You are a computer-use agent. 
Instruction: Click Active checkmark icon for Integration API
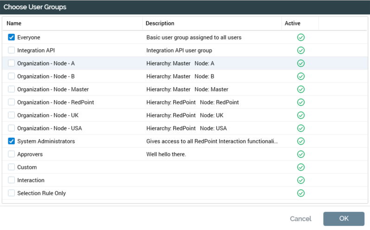(300, 50)
